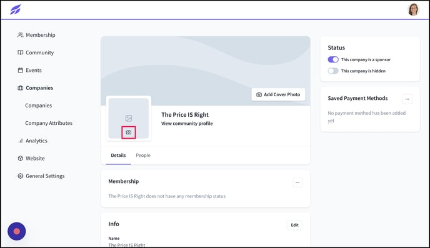Open Company Attributes
The image size is (430, 248).
tap(49, 123)
